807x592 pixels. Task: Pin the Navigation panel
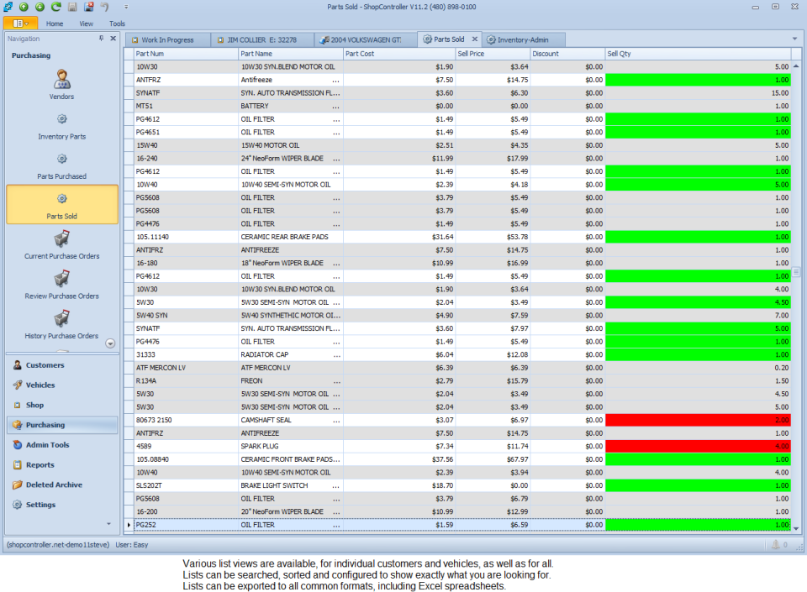tap(103, 38)
